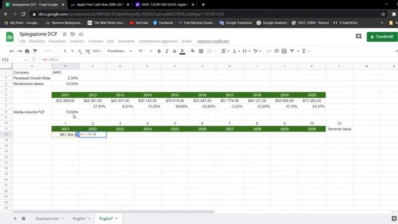
Task: Click the insert chart icon
Action: 284,51
